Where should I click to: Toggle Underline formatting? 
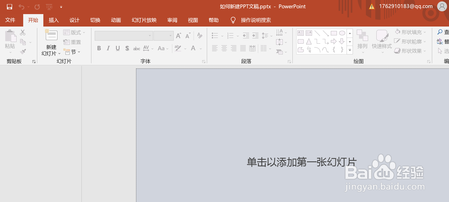118,48
